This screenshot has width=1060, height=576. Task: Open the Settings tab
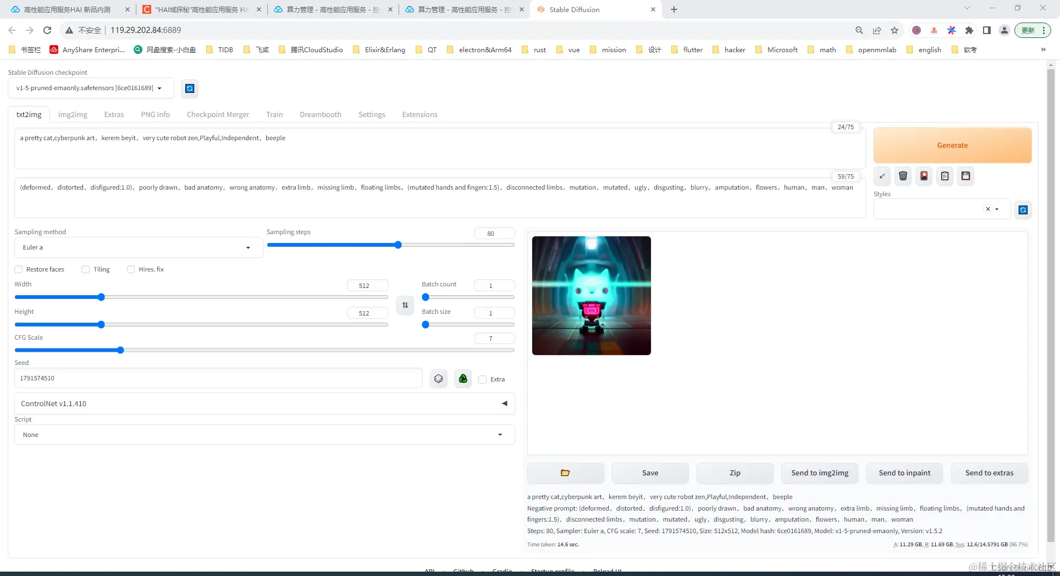point(372,114)
